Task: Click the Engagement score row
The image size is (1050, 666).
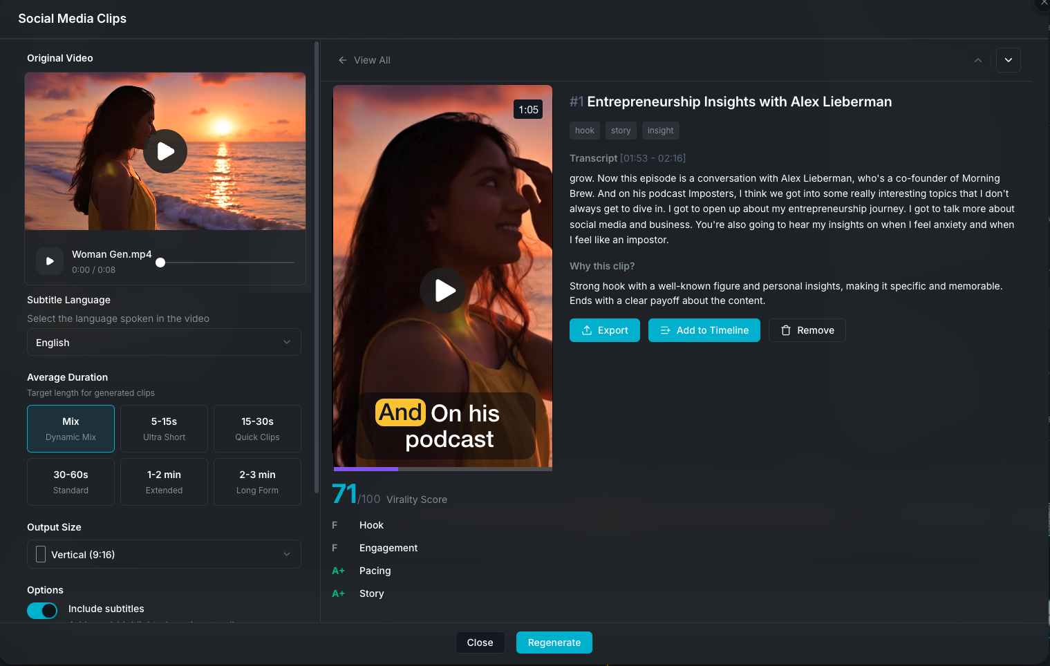Action: (x=375, y=548)
